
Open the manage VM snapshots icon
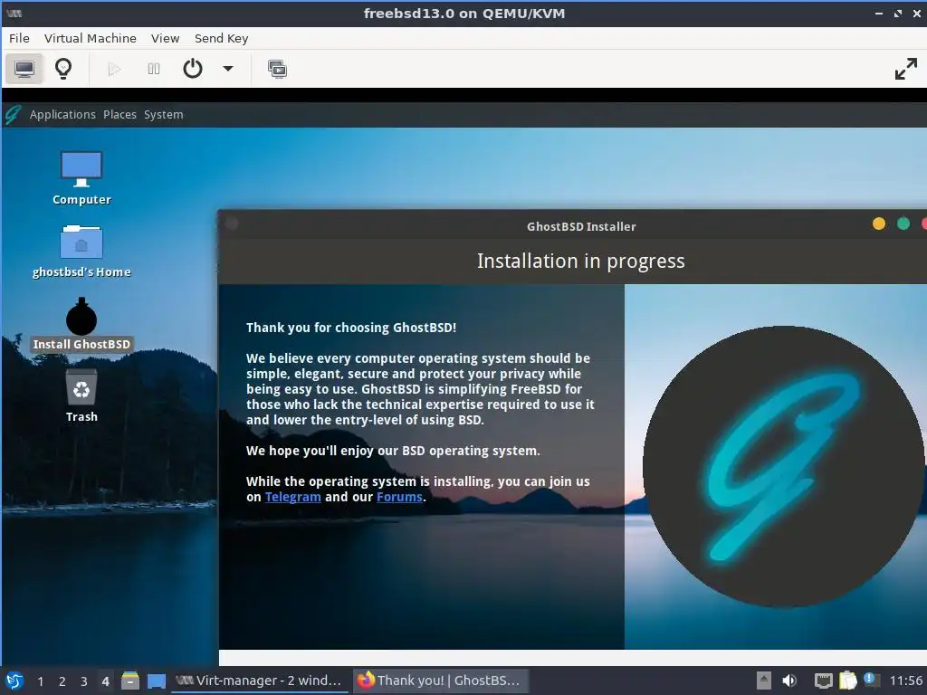[277, 69]
